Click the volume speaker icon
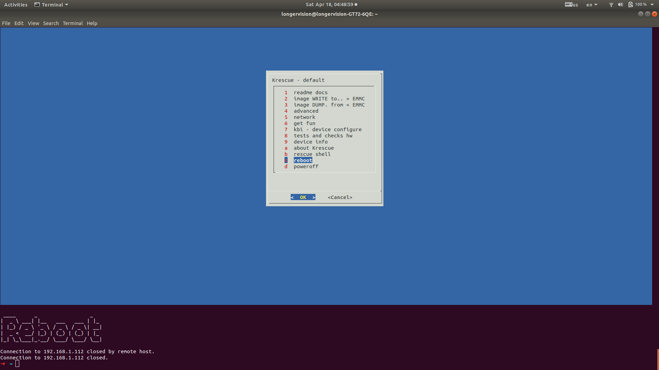659x370 pixels. coord(620,5)
